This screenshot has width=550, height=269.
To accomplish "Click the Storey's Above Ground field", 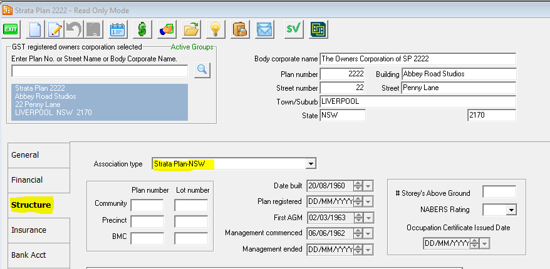I will pos(499,192).
